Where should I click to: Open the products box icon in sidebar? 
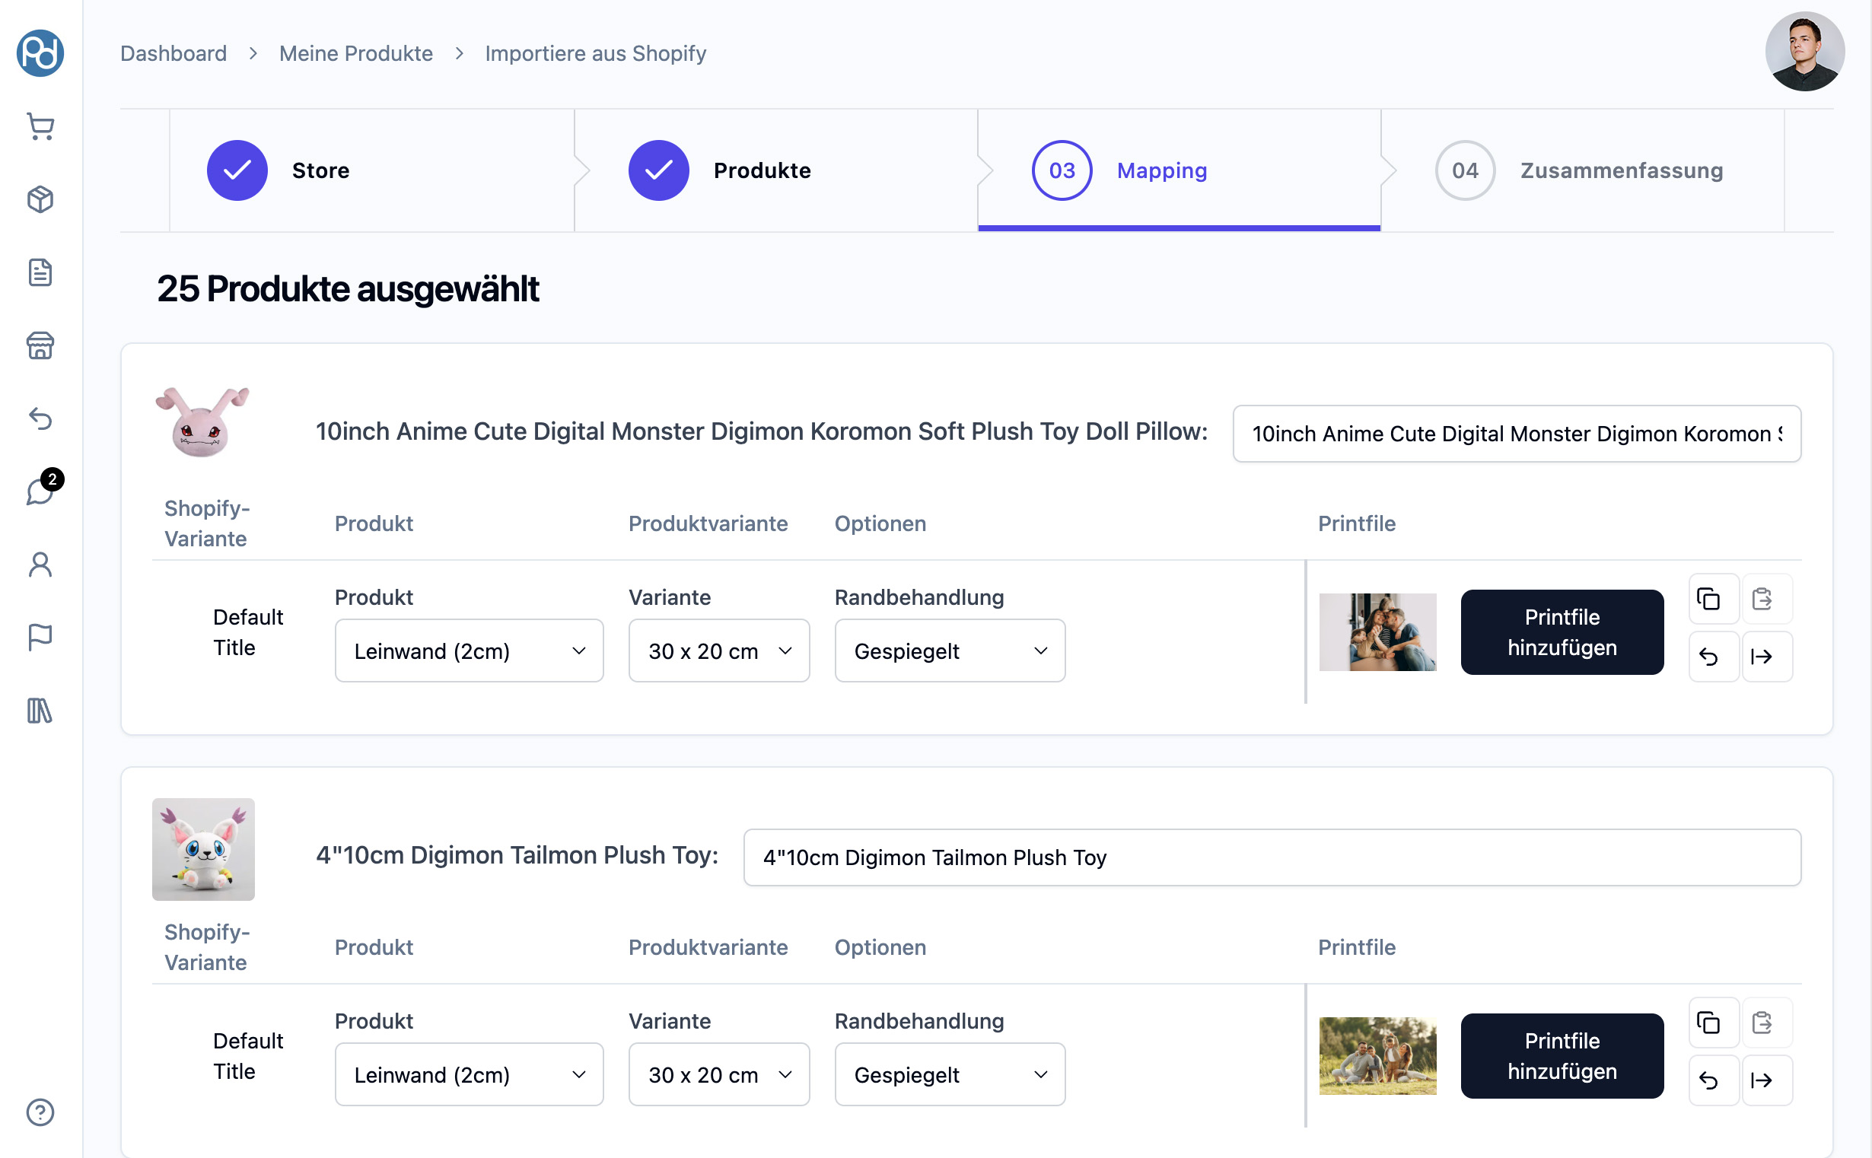[40, 199]
